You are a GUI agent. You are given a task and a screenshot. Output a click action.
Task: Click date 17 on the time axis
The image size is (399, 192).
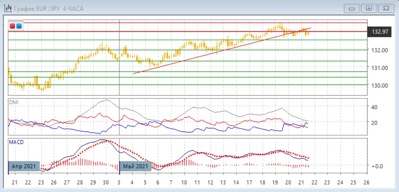tap(249, 182)
